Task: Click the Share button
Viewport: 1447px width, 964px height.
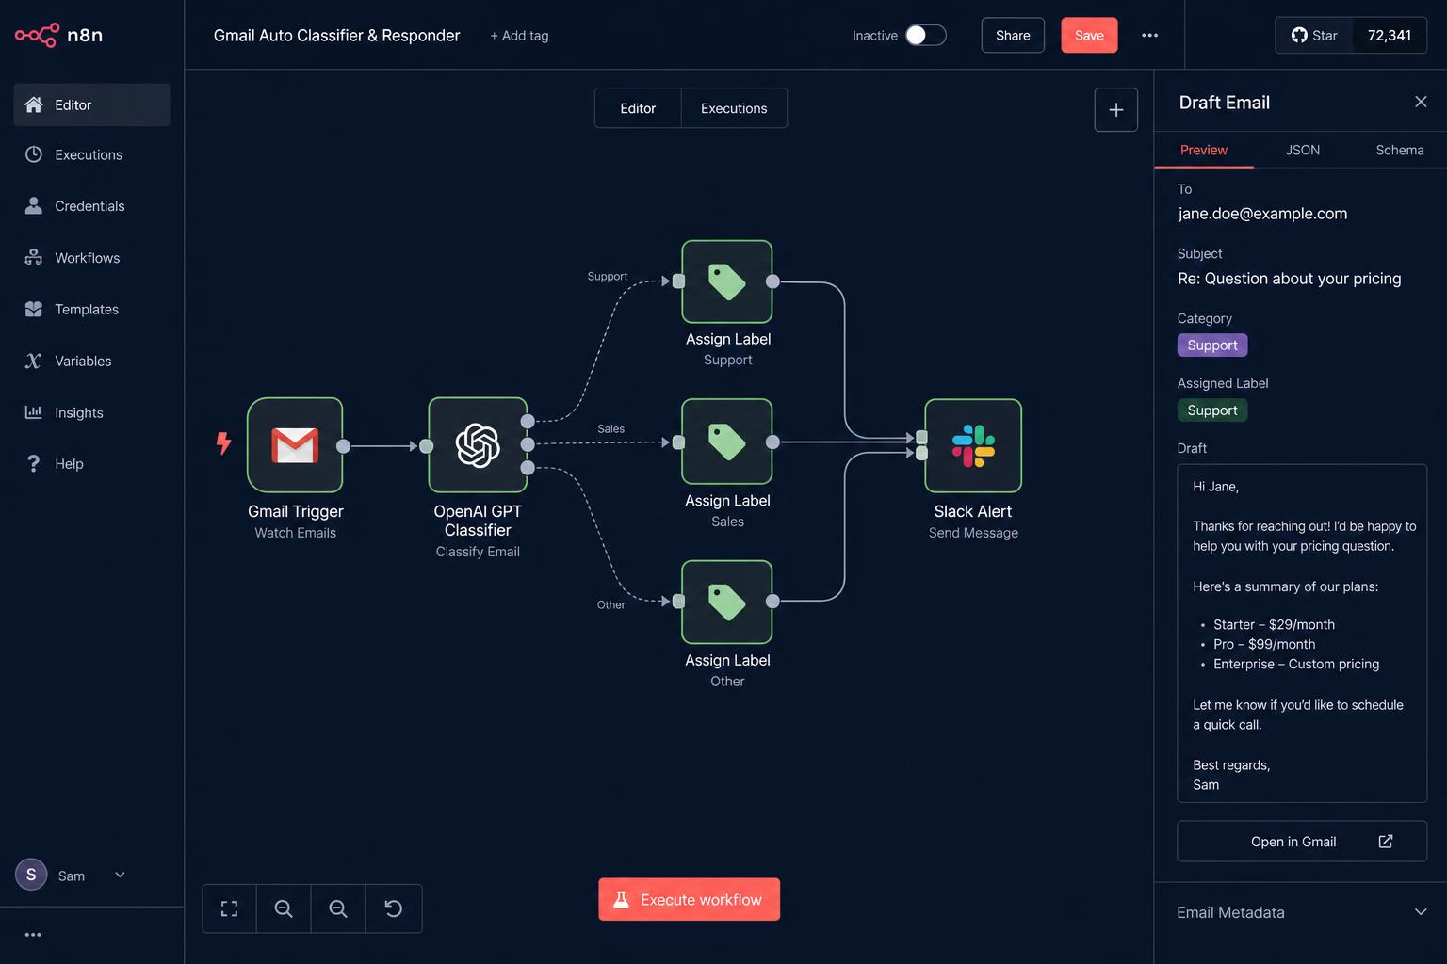Action: pyautogui.click(x=1013, y=36)
